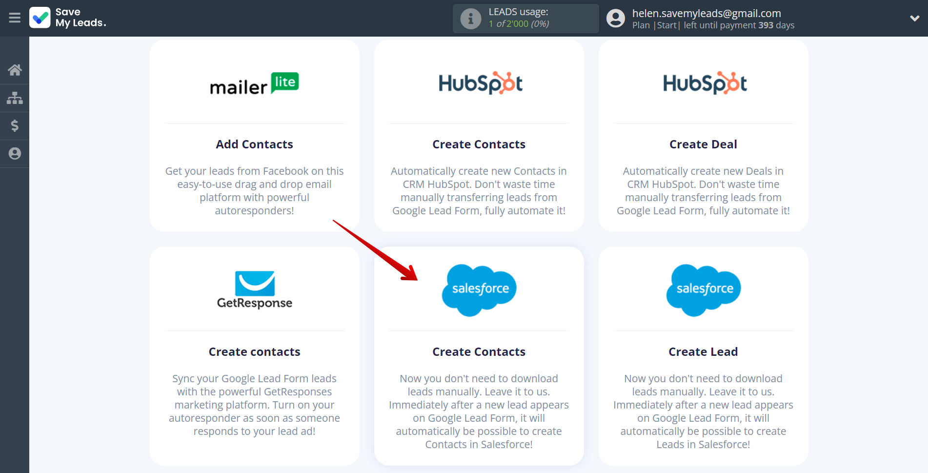The height and width of the screenshot is (473, 928).
Task: Click the LEADS usage info icon
Action: click(x=470, y=19)
